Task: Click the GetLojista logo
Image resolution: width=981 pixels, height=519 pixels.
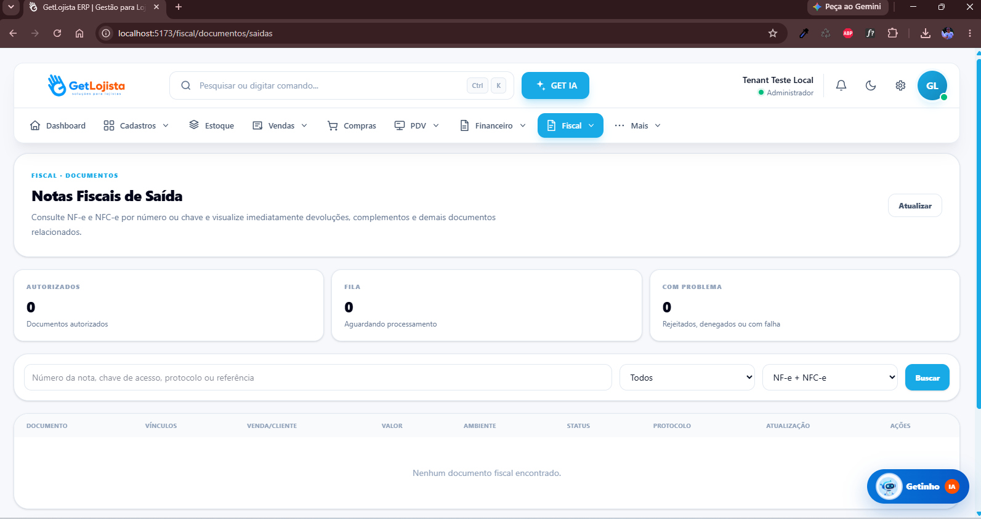Action: click(x=86, y=85)
